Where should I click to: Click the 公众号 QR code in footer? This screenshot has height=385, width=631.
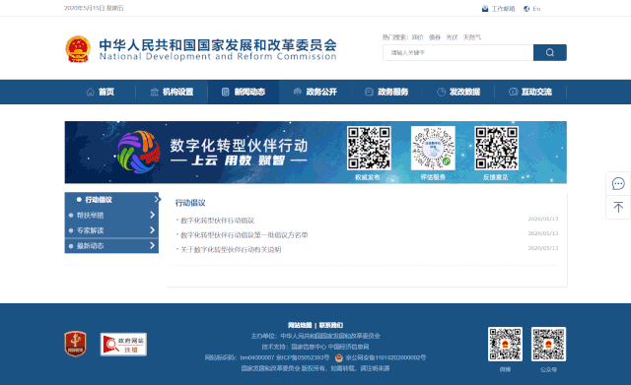point(548,344)
